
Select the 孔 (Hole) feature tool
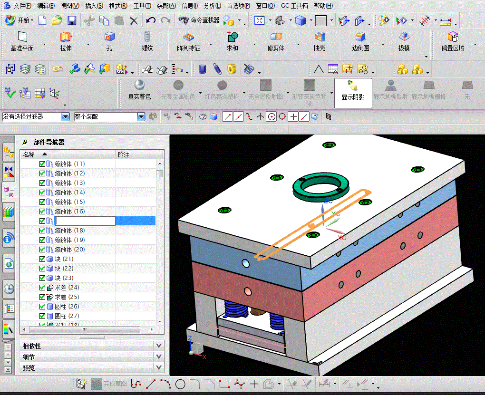109,38
